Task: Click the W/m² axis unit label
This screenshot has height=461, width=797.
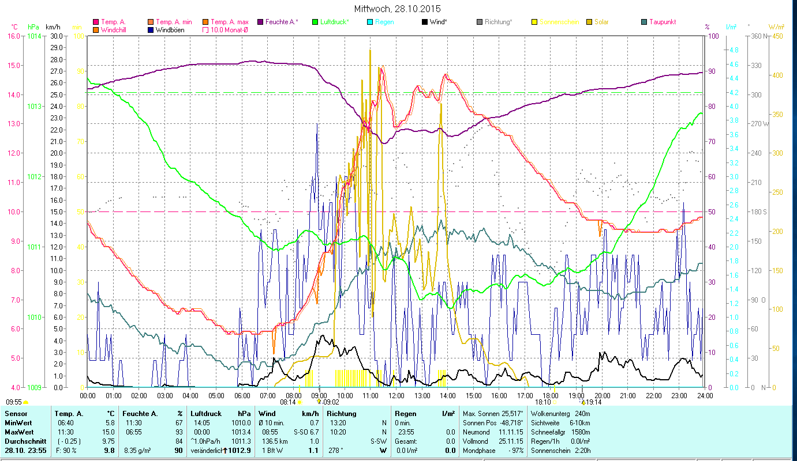Action: click(777, 27)
